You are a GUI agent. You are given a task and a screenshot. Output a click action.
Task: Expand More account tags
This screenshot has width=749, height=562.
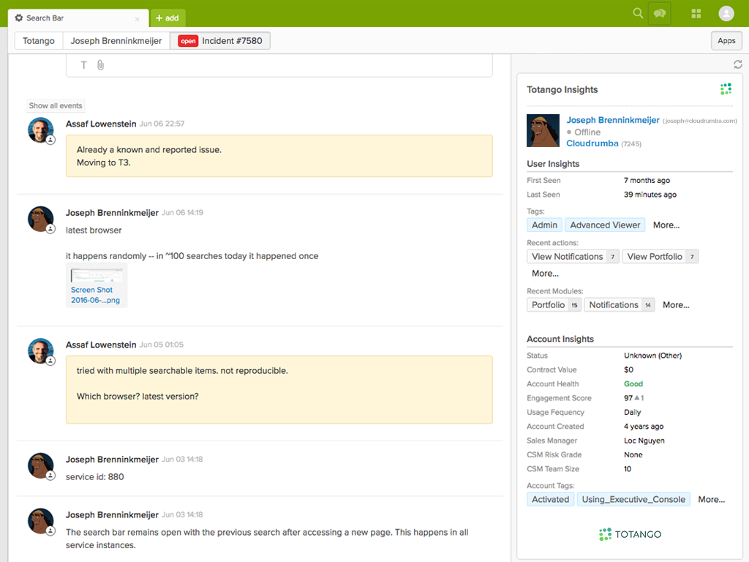point(711,500)
